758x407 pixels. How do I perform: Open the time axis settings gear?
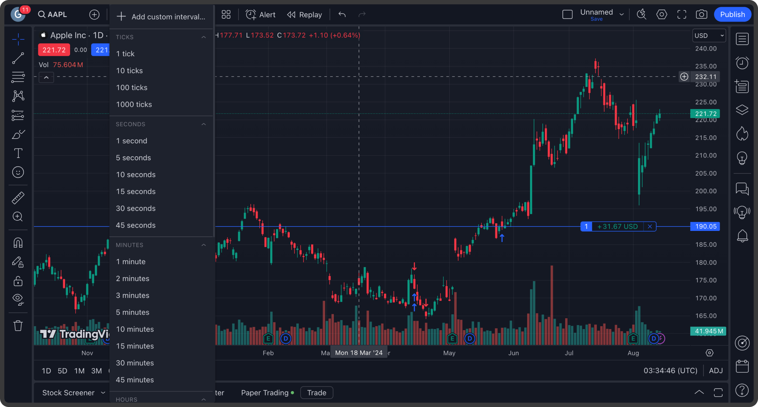(710, 353)
